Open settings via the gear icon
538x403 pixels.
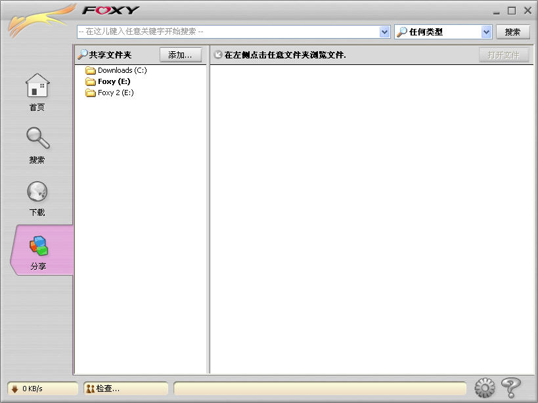point(484,388)
